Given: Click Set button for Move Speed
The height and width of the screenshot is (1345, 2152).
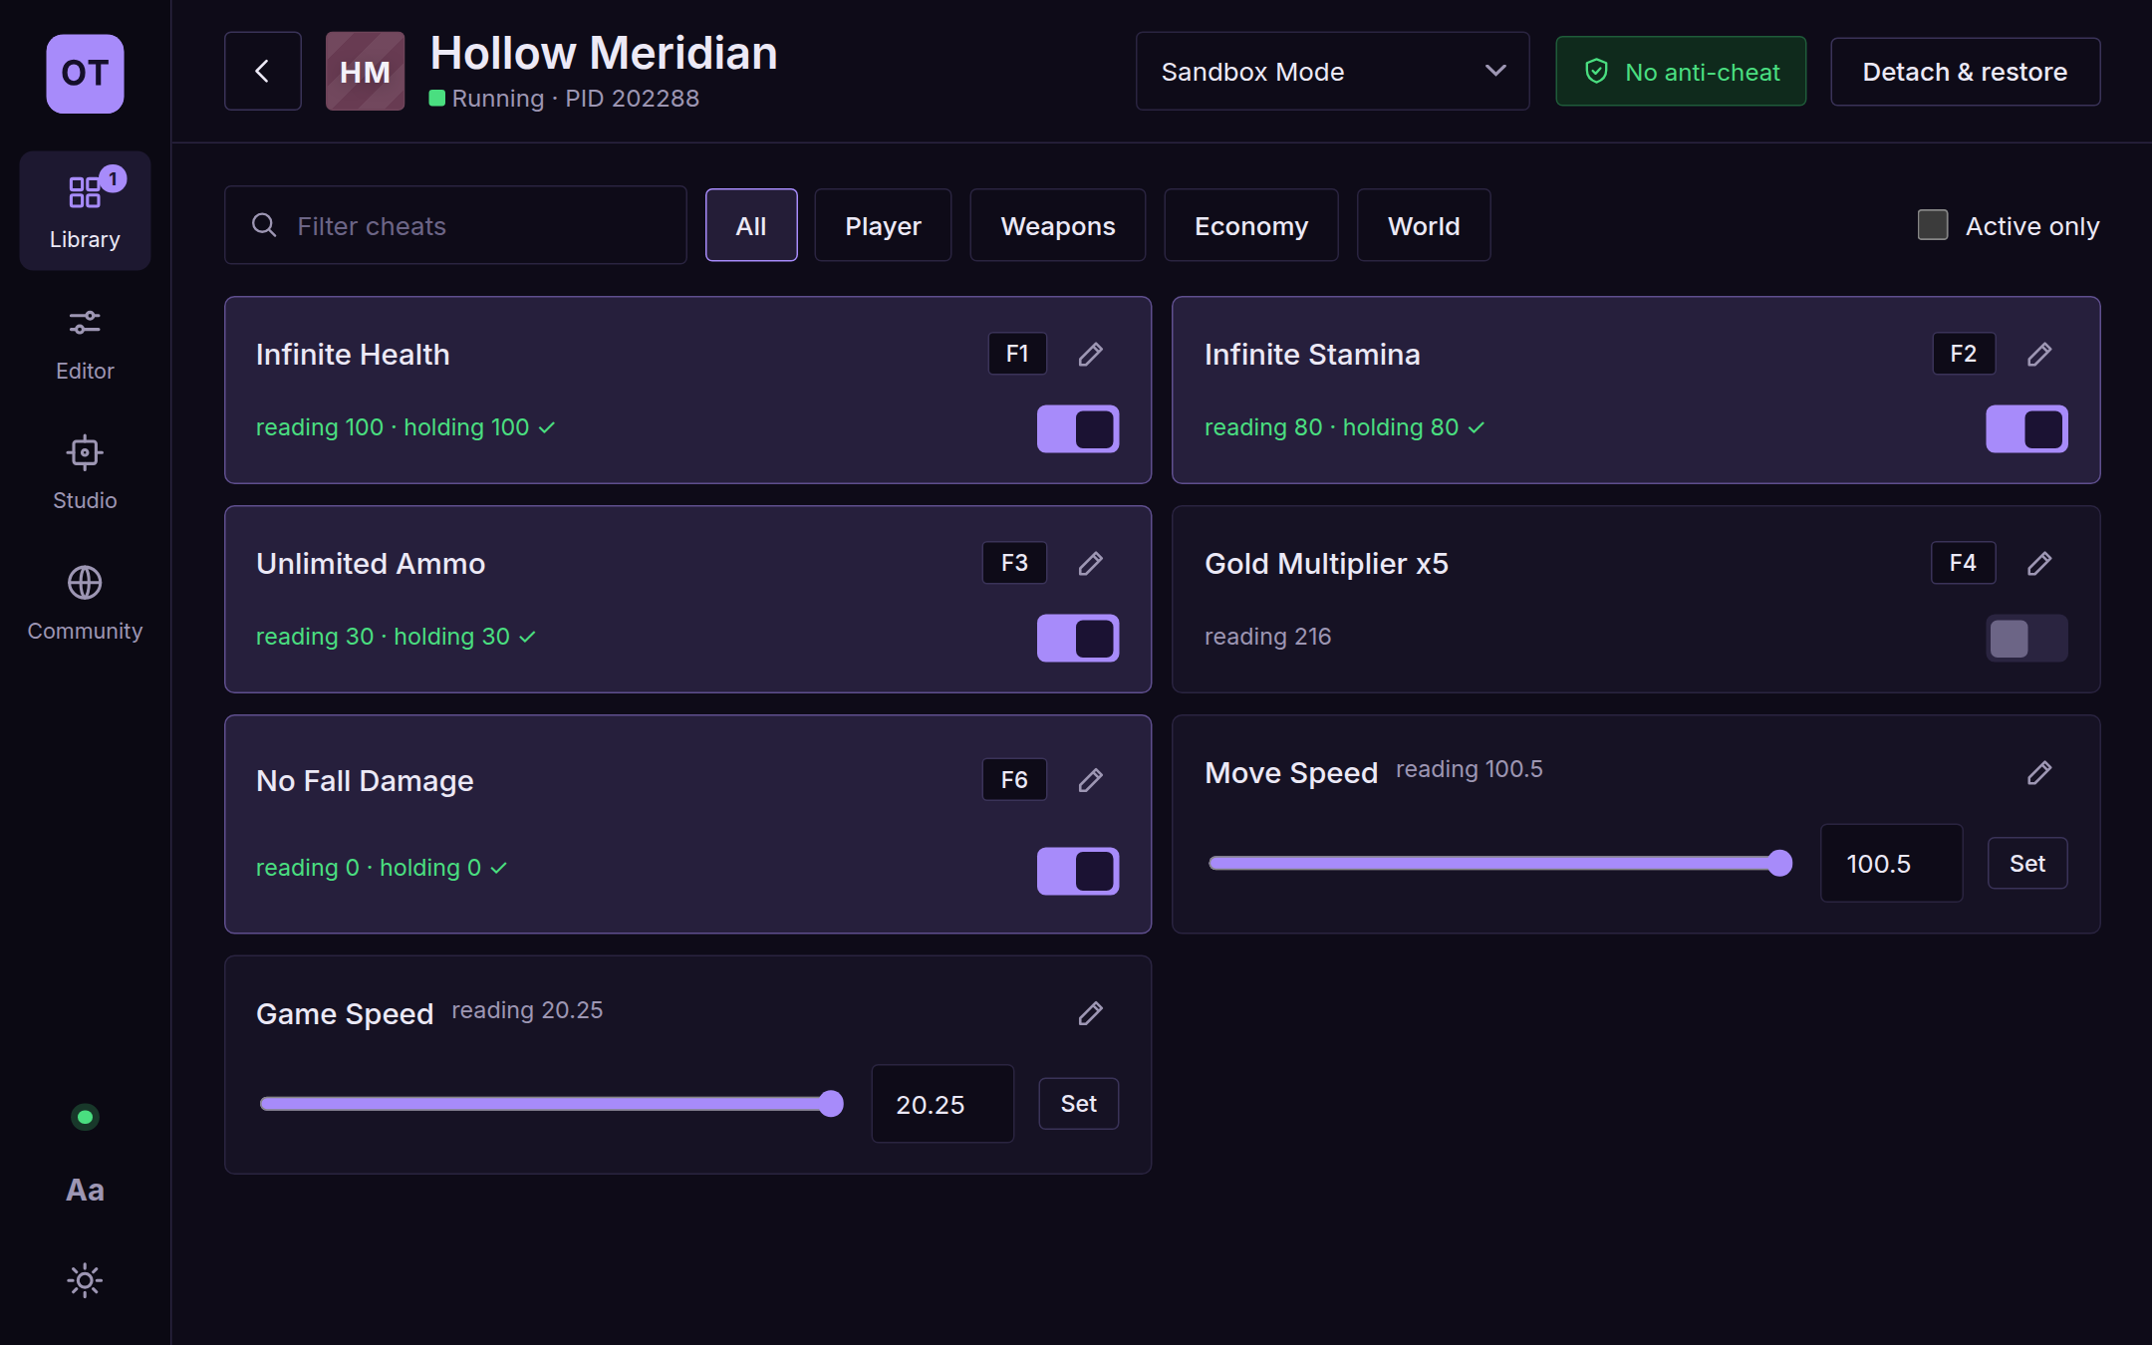Looking at the screenshot, I should tap(2026, 863).
